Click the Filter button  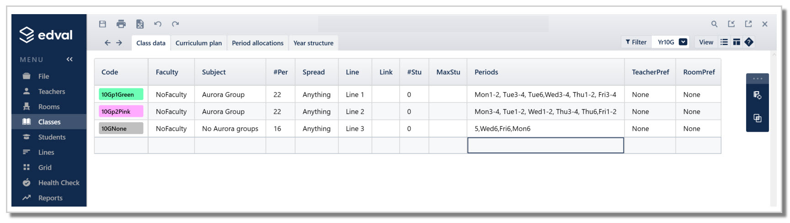[636, 42]
